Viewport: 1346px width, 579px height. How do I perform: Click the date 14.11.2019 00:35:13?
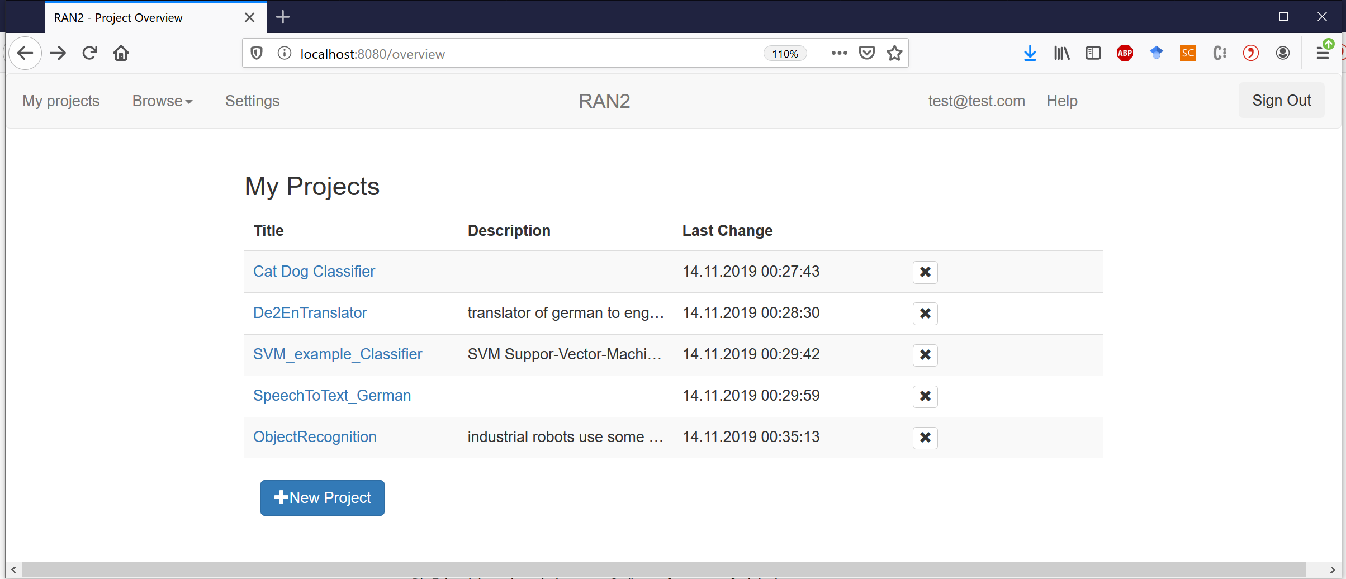751,437
